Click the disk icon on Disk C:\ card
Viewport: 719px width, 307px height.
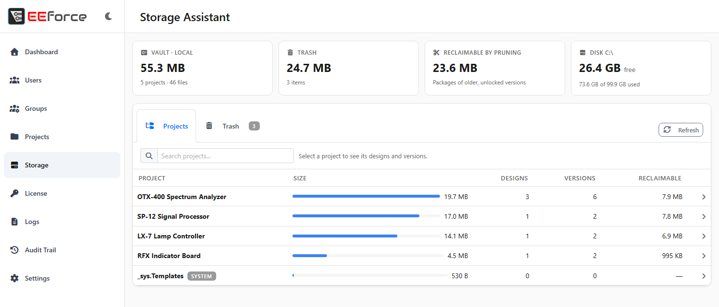tap(582, 52)
